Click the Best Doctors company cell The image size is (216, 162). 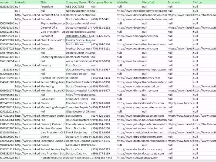click(x=78, y=116)
